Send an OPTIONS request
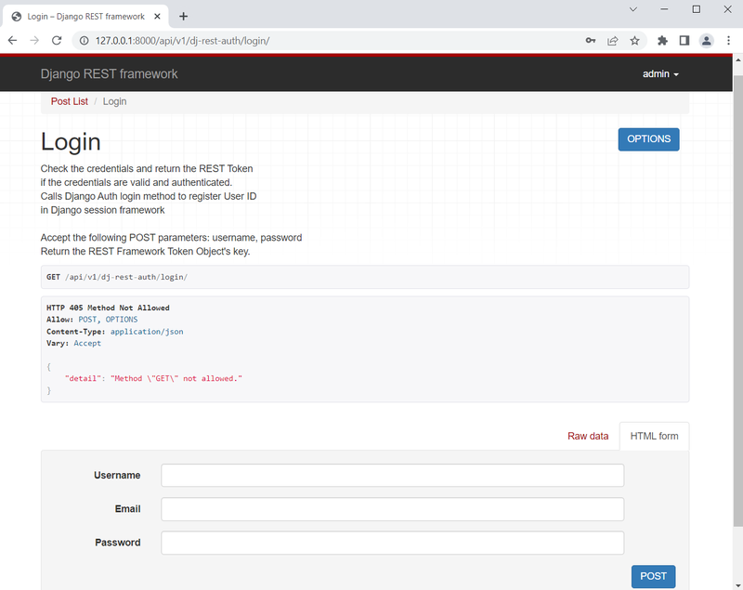Image resolution: width=743 pixels, height=590 pixels. 648,139
